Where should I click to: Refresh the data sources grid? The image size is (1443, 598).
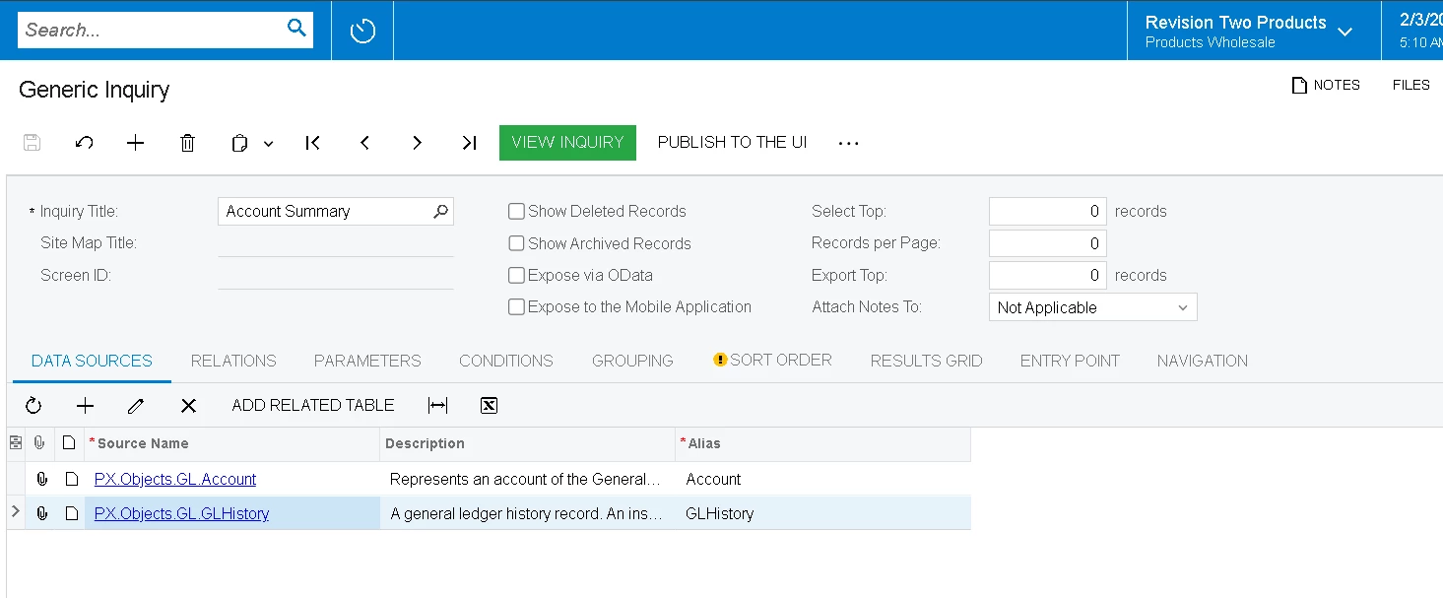[33, 406]
